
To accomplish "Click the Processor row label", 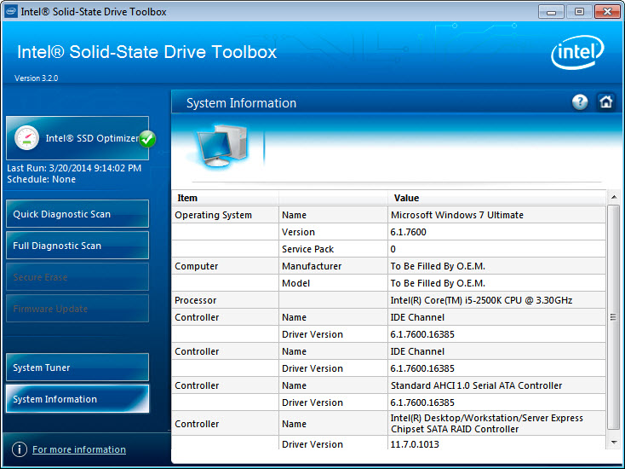I will (x=195, y=300).
